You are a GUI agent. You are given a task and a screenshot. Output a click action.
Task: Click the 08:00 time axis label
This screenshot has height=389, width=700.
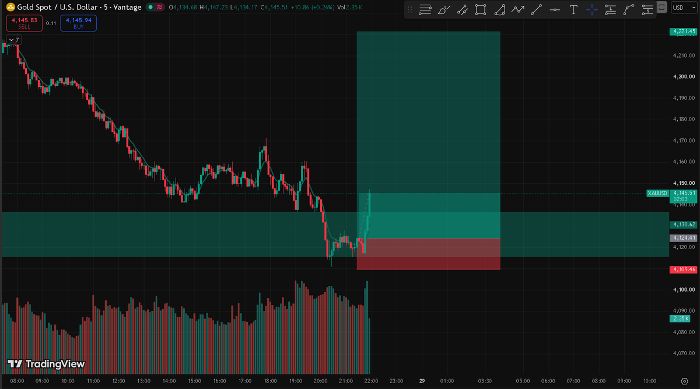click(x=17, y=381)
